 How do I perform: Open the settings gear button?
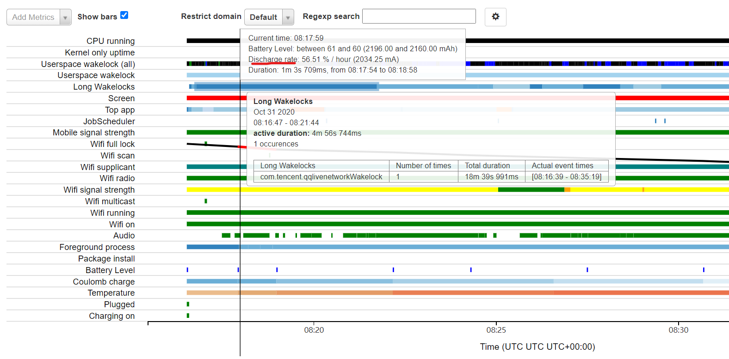(495, 17)
